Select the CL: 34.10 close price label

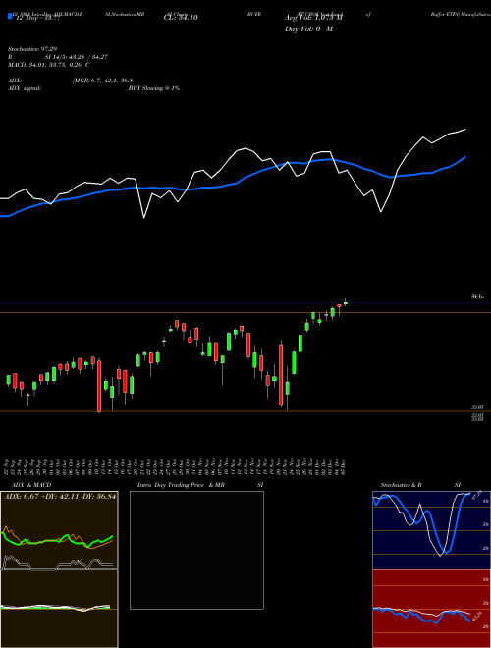tap(181, 18)
